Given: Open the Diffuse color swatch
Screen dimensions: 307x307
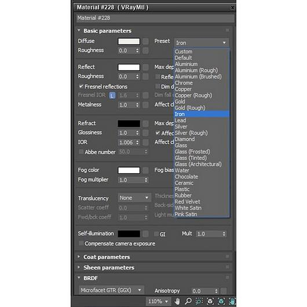Looking at the screenshot, I should click(x=129, y=41).
